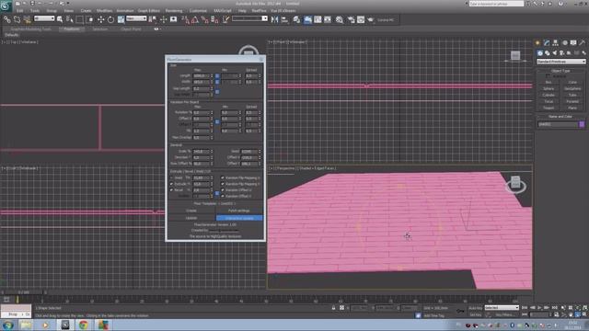Viewport: 589px width, 331px height.
Task: Click the Create button in FloorGenerator
Action: [191, 211]
